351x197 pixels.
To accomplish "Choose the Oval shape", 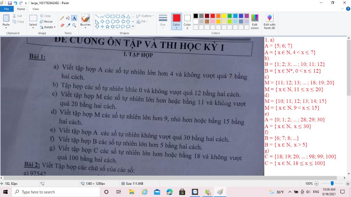I will tap(107, 16).
